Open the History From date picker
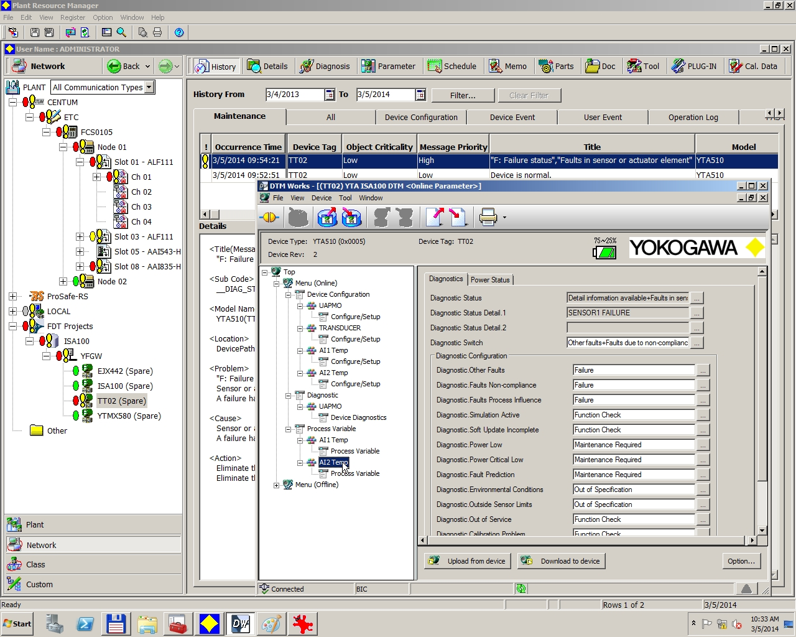The image size is (796, 637). (x=330, y=95)
